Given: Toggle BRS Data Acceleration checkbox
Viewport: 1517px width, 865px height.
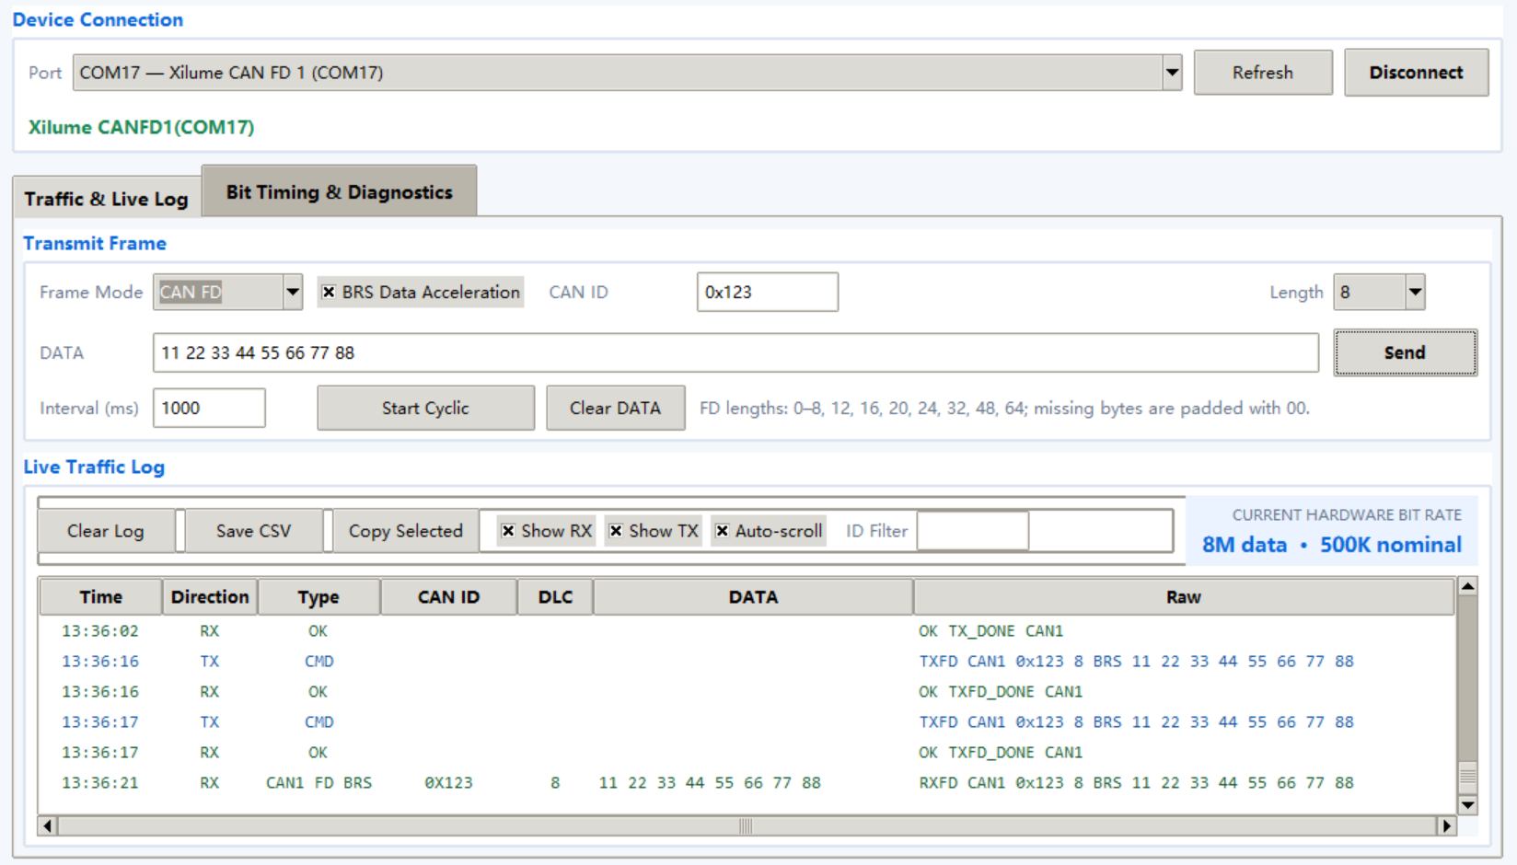Looking at the screenshot, I should point(421,293).
